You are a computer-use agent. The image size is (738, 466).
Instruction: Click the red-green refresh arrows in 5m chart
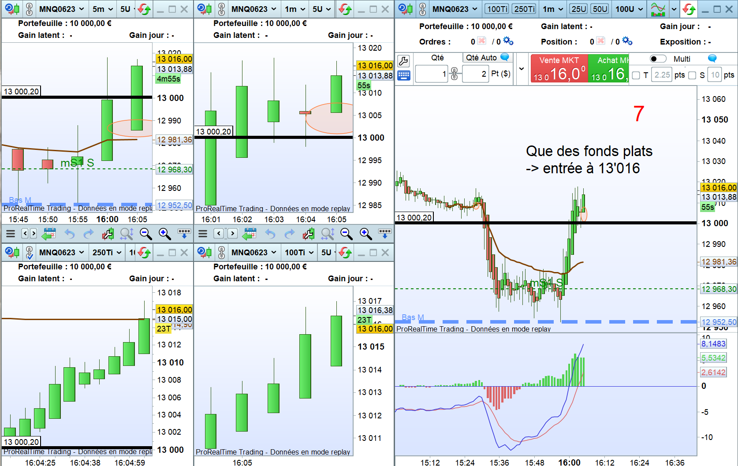(144, 9)
